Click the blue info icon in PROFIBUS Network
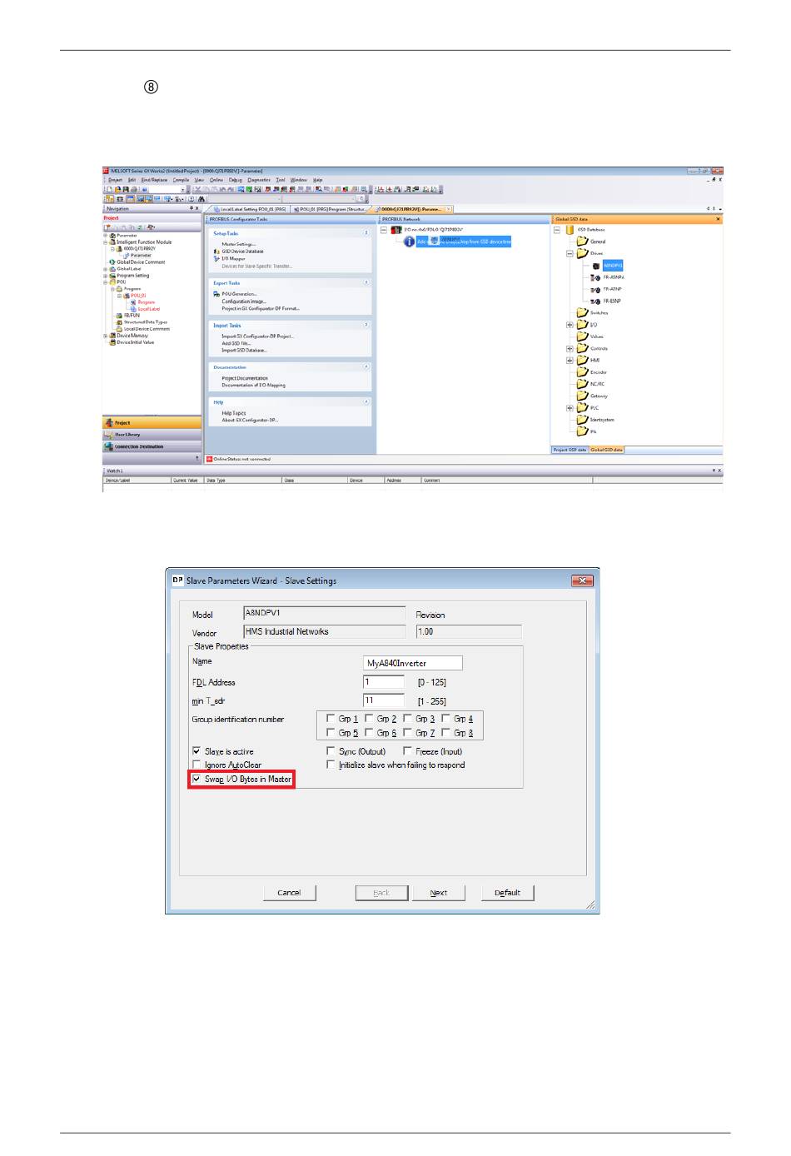This screenshot has width=791, height=1156. 409,242
